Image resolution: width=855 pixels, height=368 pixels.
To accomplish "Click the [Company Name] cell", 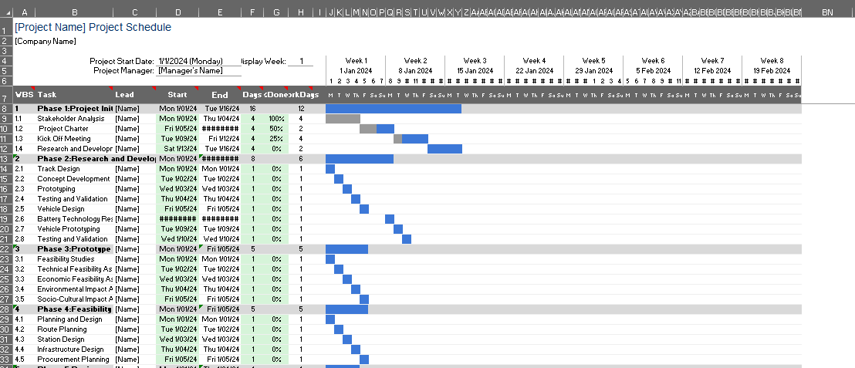I will coord(46,42).
